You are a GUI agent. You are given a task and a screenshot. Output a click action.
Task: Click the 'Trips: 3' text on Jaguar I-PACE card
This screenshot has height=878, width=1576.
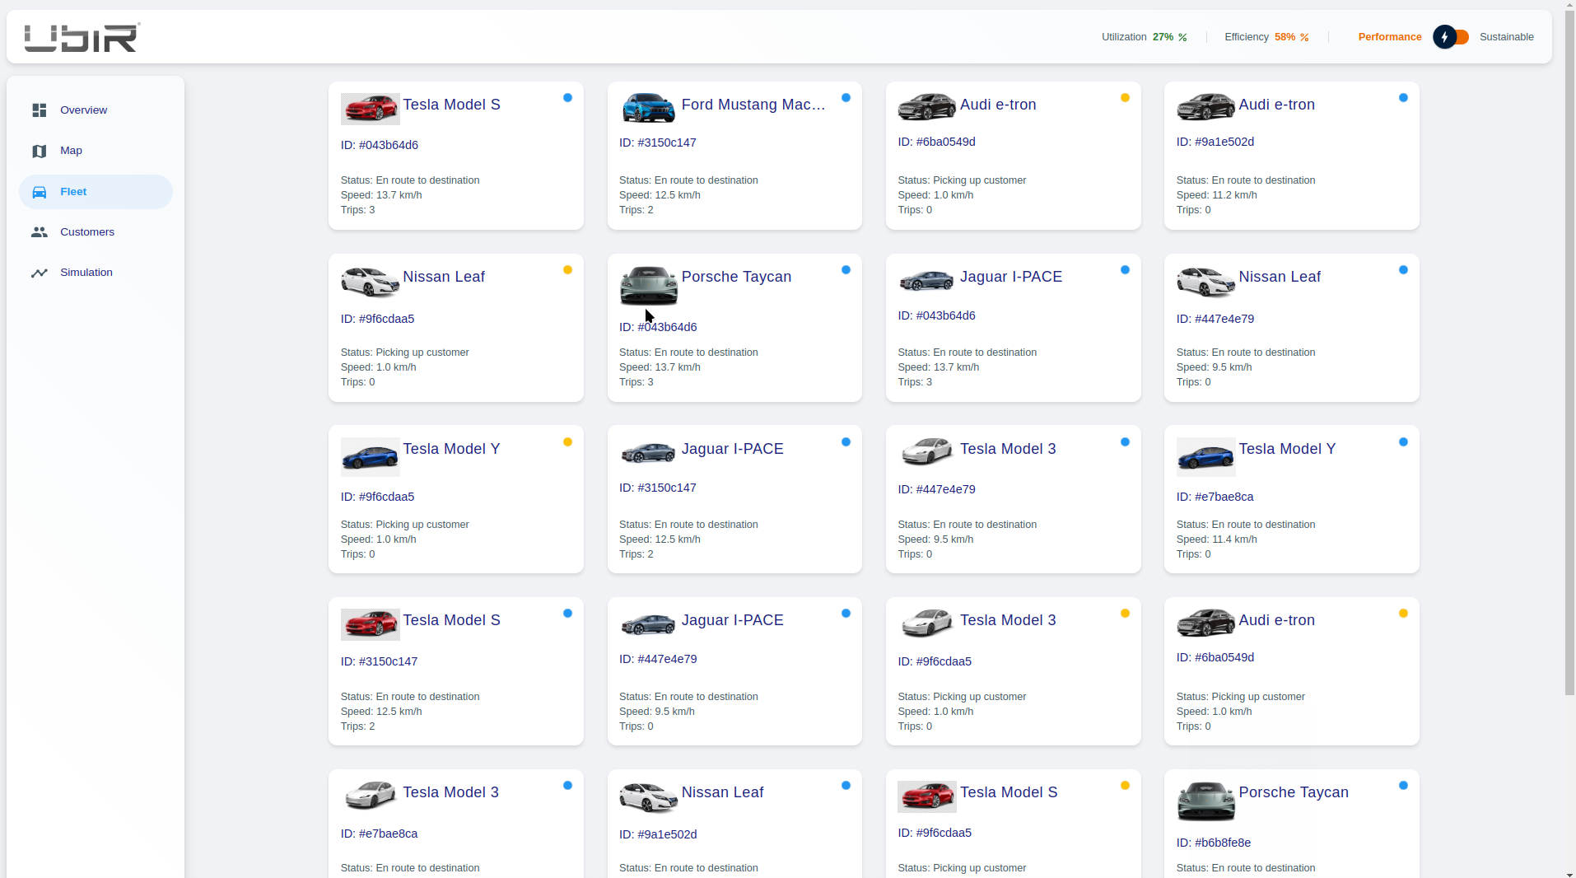coord(915,382)
